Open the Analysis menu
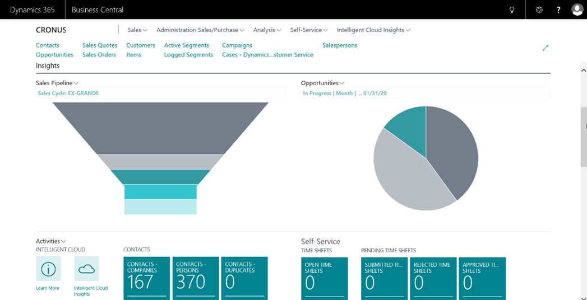Viewport: 587px width, 300px height. click(x=267, y=30)
